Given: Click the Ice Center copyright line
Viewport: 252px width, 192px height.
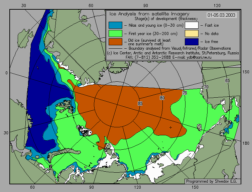Looking at the screenshot, I should click(x=173, y=53).
